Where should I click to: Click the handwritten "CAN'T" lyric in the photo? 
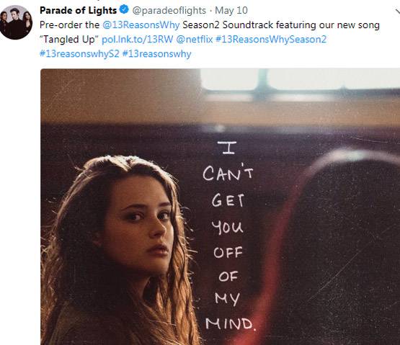coord(228,173)
